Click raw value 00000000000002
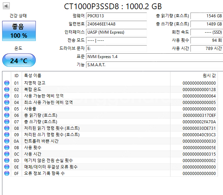This screenshot has width=223, height=195. click(199, 161)
